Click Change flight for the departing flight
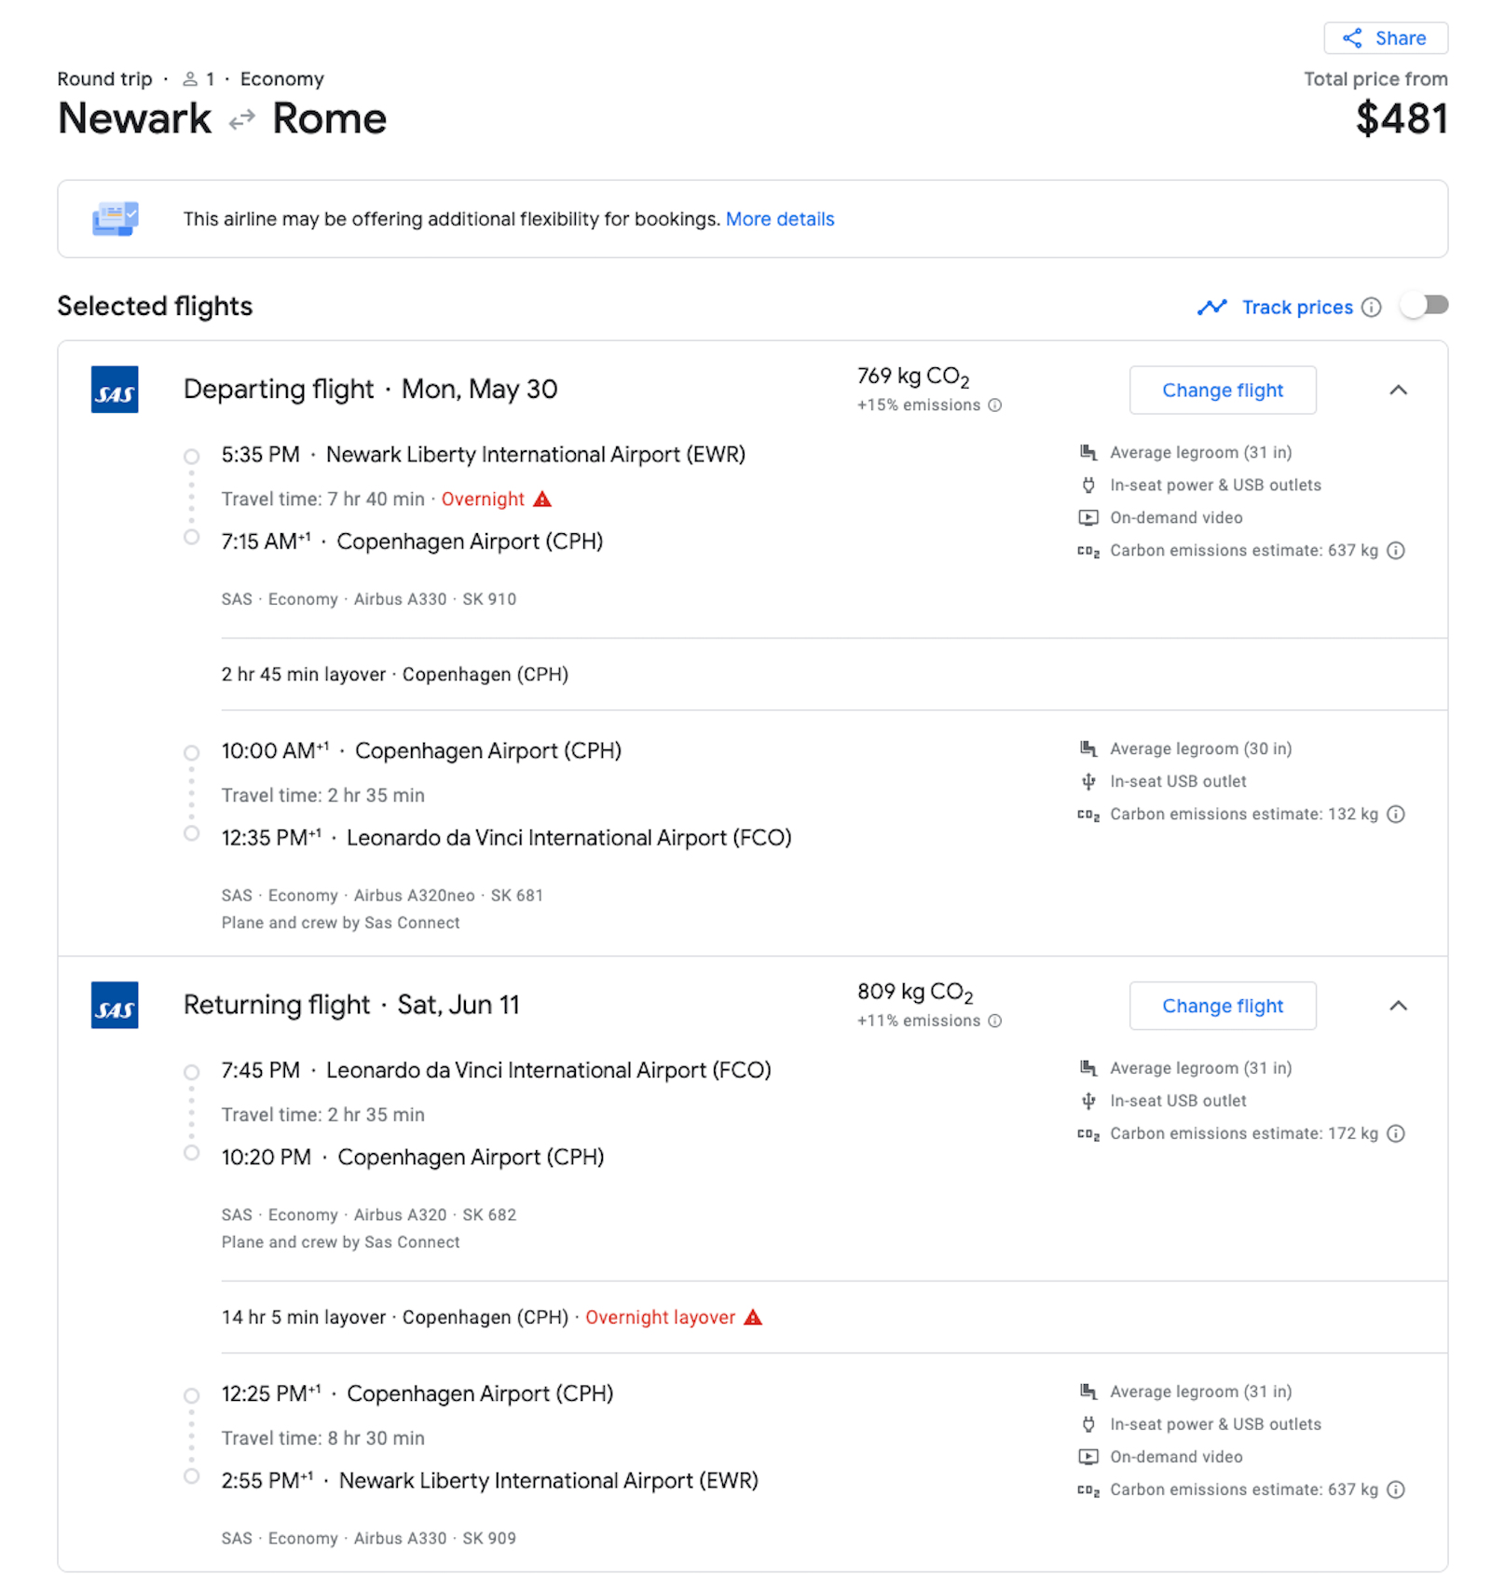The height and width of the screenshot is (1578, 1491). coord(1222,390)
